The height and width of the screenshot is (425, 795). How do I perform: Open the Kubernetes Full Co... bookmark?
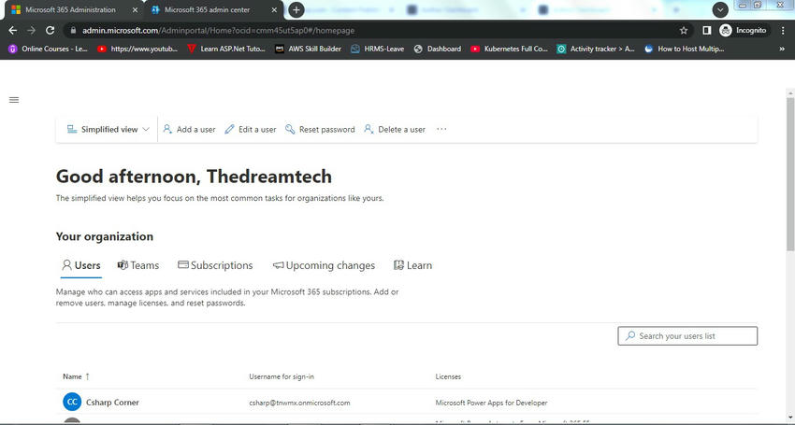click(x=510, y=49)
